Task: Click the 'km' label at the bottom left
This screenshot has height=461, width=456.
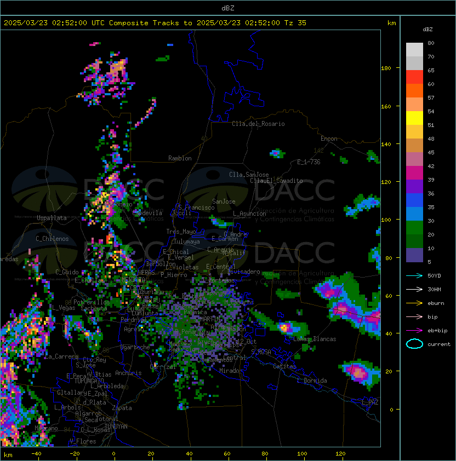Action: click(8, 455)
